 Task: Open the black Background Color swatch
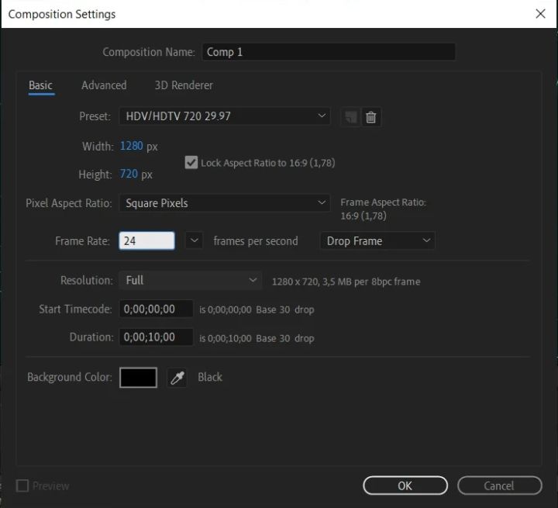[138, 378]
